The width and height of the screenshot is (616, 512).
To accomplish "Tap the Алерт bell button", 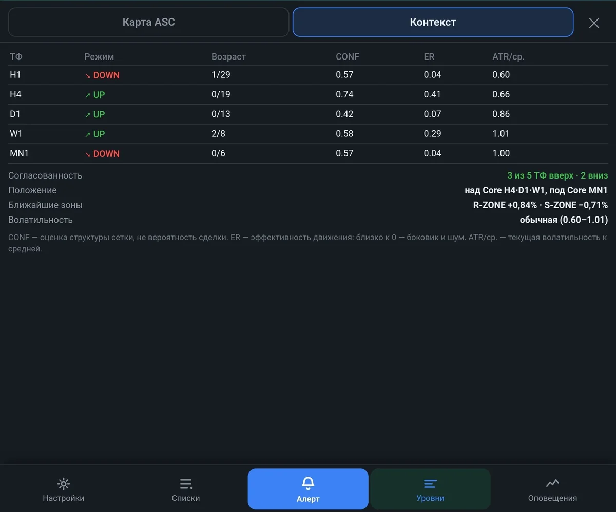I will (x=308, y=489).
